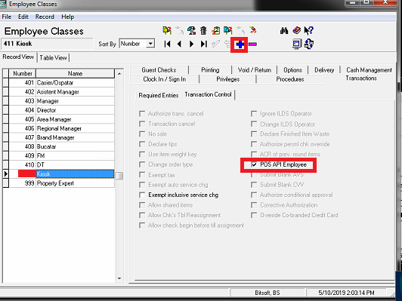Check the Declare tips option
The height and width of the screenshot is (301, 402).
[x=142, y=144]
